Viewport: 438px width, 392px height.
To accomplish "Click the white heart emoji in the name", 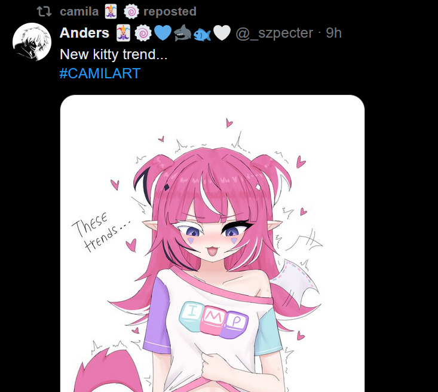I will (x=222, y=33).
